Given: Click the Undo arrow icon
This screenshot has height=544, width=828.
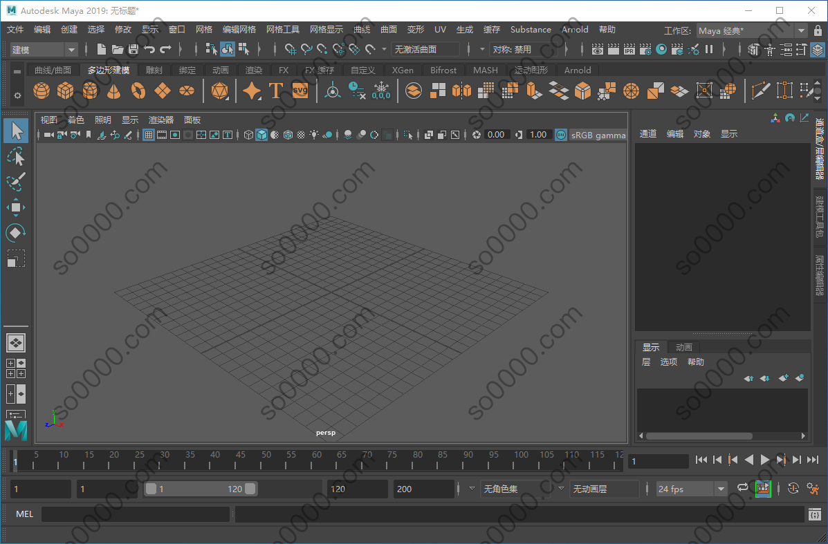Looking at the screenshot, I should point(149,50).
